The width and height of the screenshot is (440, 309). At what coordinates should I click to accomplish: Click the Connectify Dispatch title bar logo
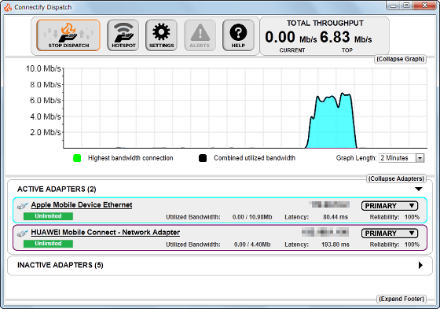coord(8,7)
